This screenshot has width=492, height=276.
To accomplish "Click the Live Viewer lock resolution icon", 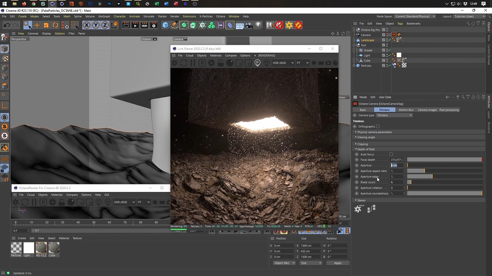I will pos(221,63).
